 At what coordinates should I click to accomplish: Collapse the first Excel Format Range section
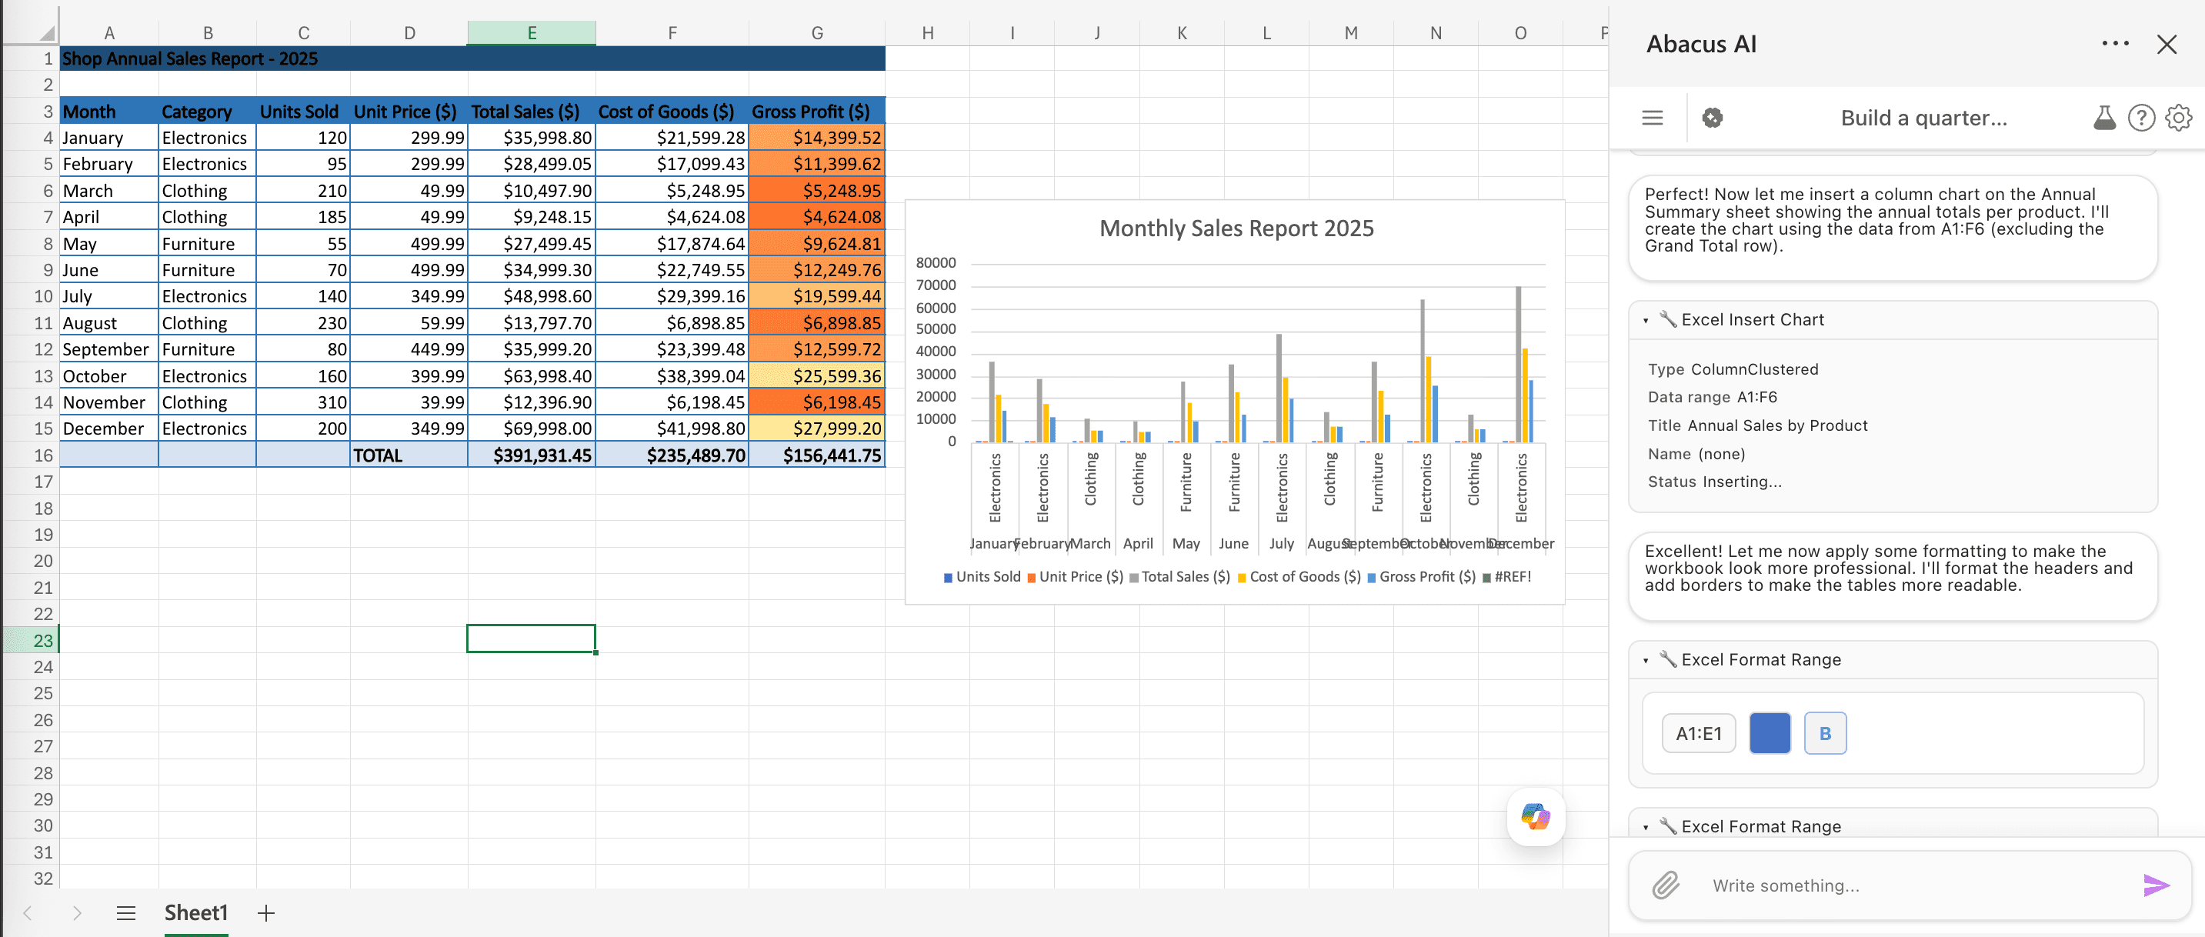(1645, 660)
